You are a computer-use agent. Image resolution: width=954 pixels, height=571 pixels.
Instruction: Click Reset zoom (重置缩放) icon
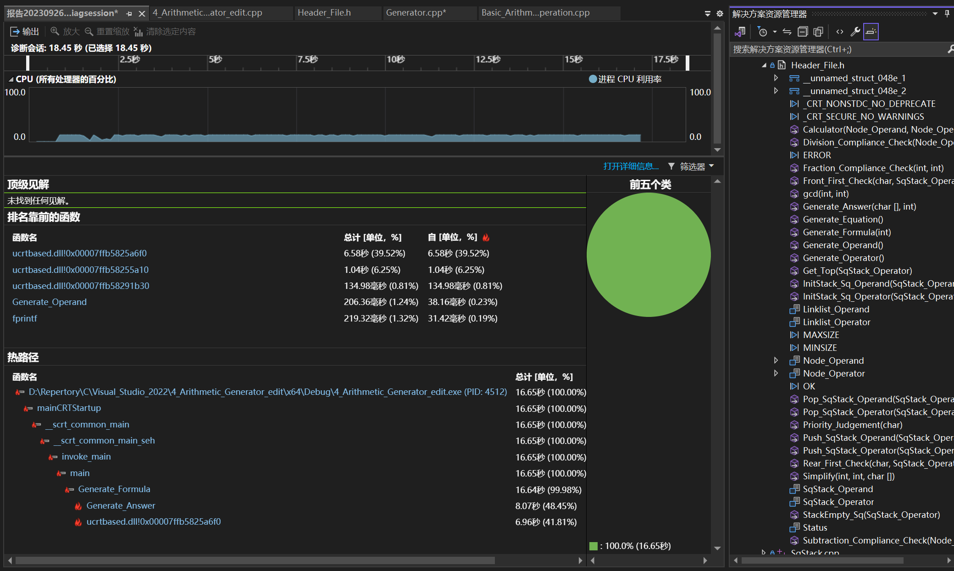click(89, 31)
